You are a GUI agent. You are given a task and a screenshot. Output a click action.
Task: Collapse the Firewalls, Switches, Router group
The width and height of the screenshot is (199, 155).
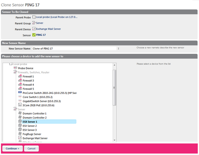[15, 72]
